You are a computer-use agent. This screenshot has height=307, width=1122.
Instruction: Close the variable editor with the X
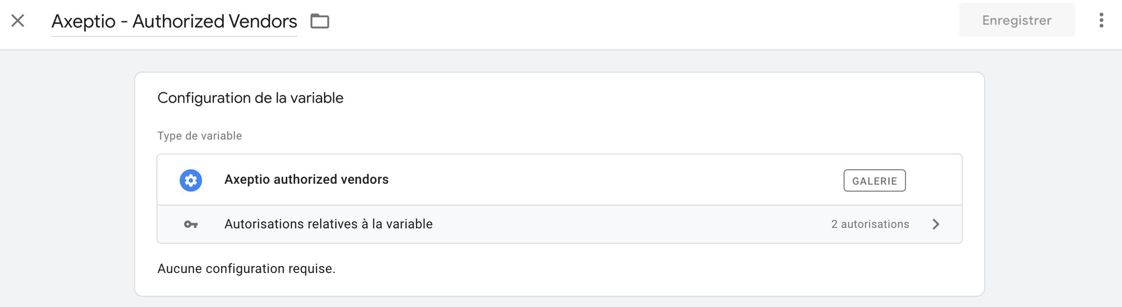(x=18, y=21)
